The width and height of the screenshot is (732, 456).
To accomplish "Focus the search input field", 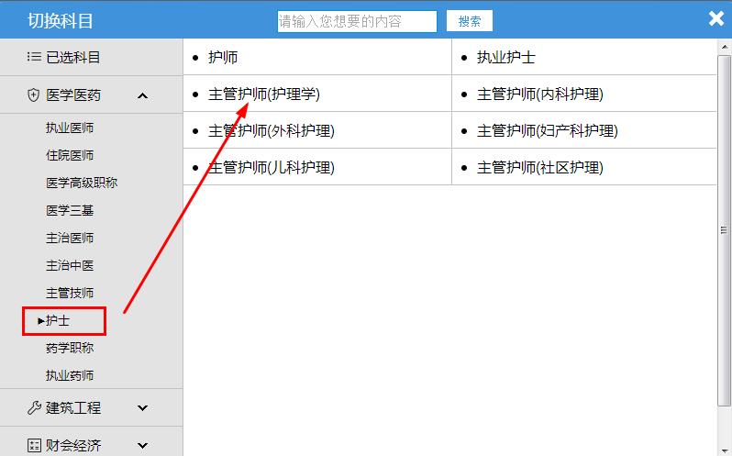I will click(x=357, y=21).
